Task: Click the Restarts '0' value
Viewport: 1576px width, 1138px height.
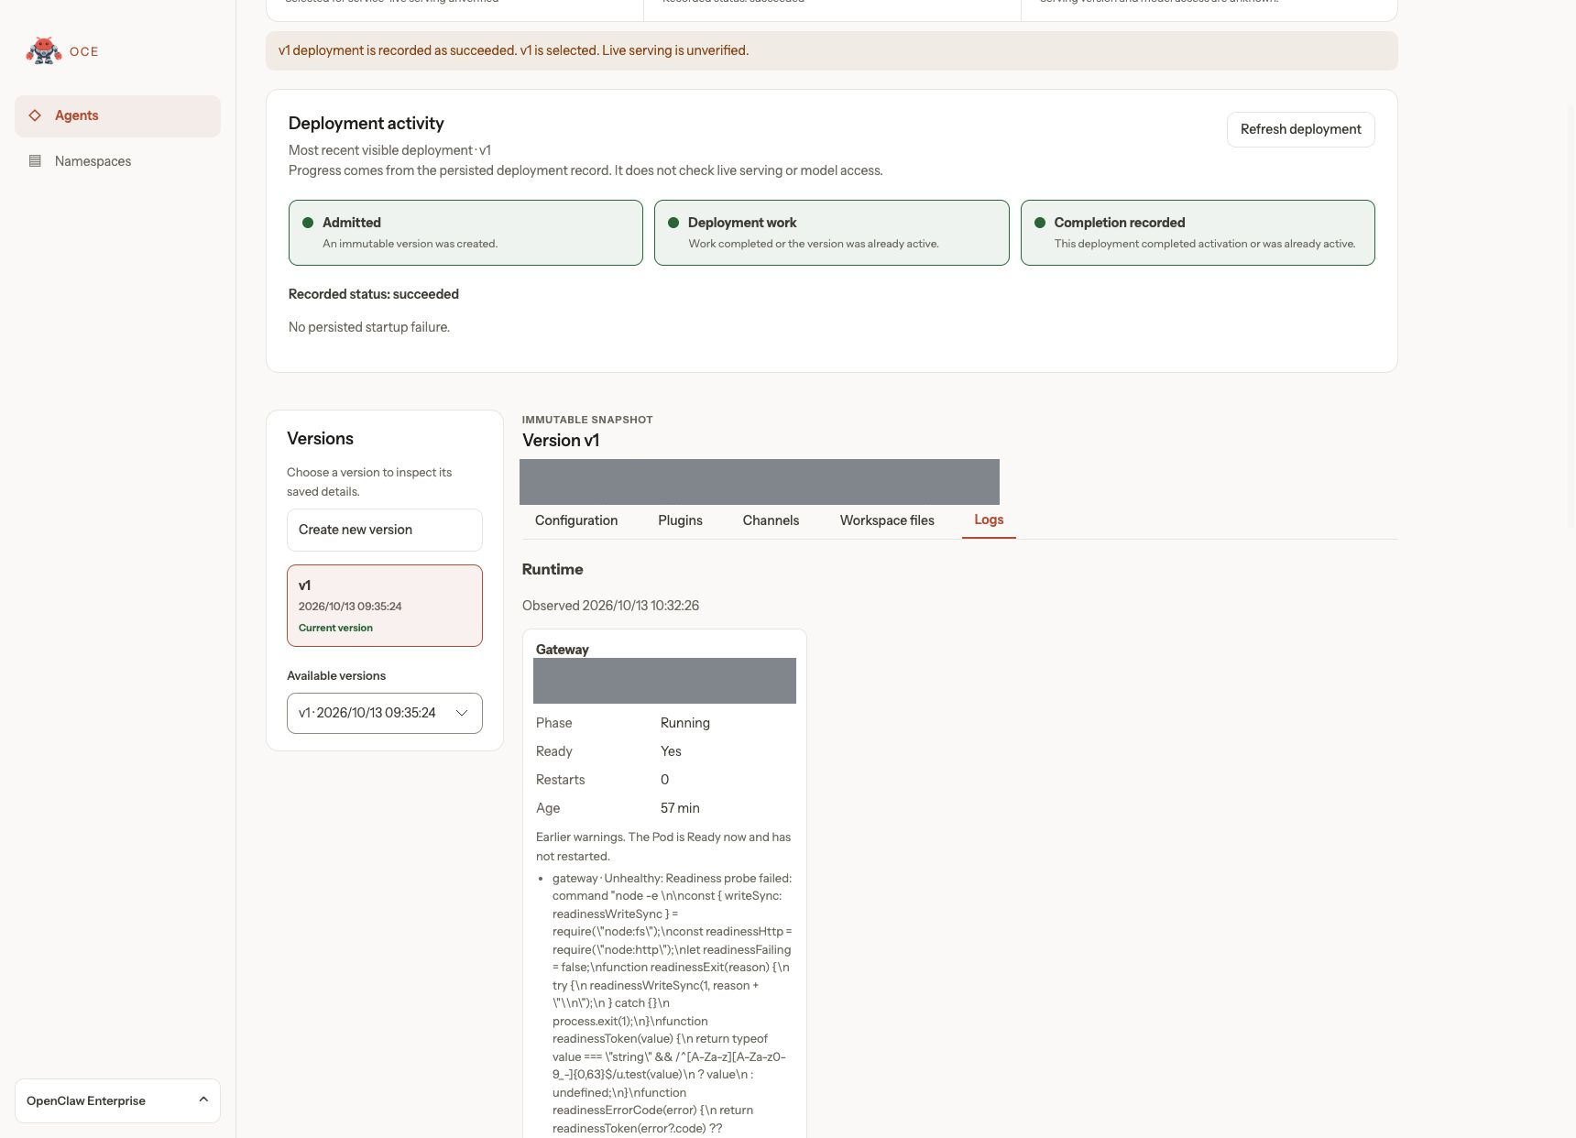Action: pyautogui.click(x=664, y=780)
